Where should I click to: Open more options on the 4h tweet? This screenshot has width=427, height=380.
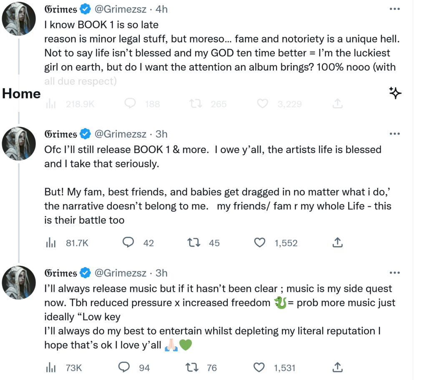[x=394, y=9]
